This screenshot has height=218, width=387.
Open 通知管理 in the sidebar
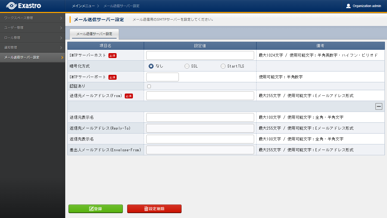(32, 47)
